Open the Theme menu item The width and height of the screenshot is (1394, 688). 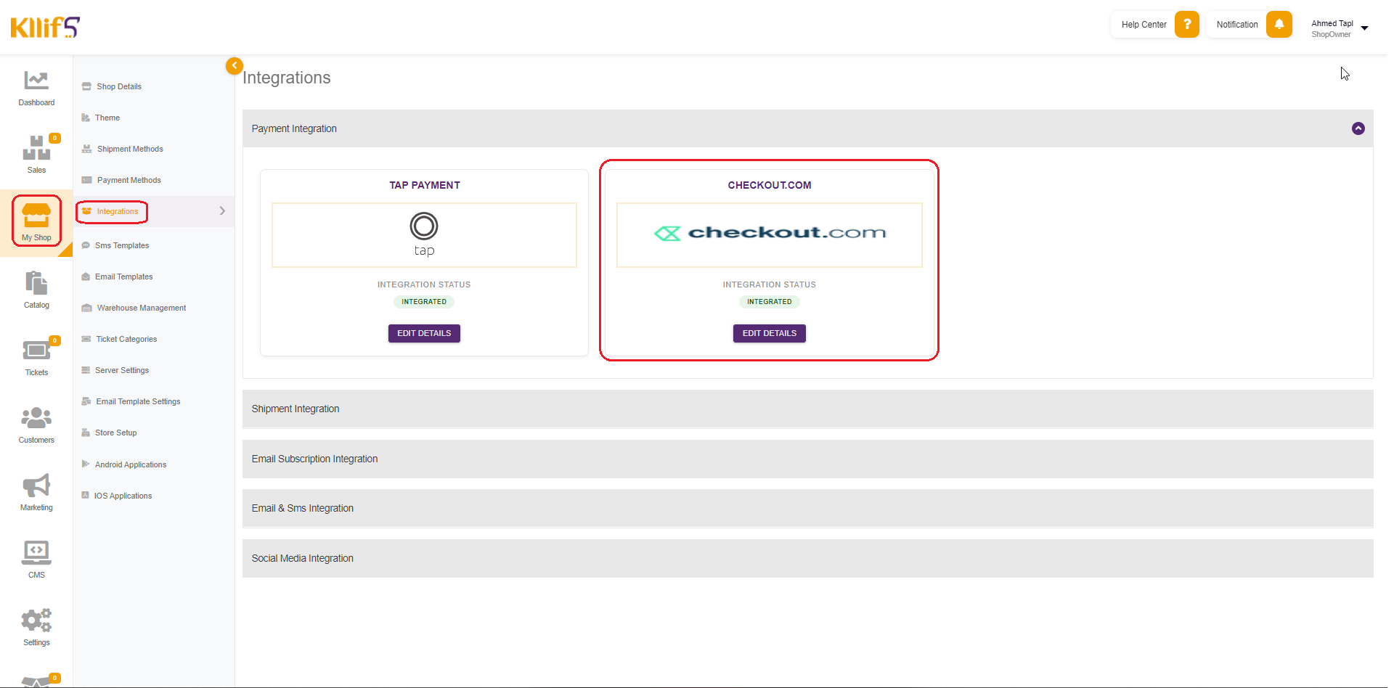point(107,118)
